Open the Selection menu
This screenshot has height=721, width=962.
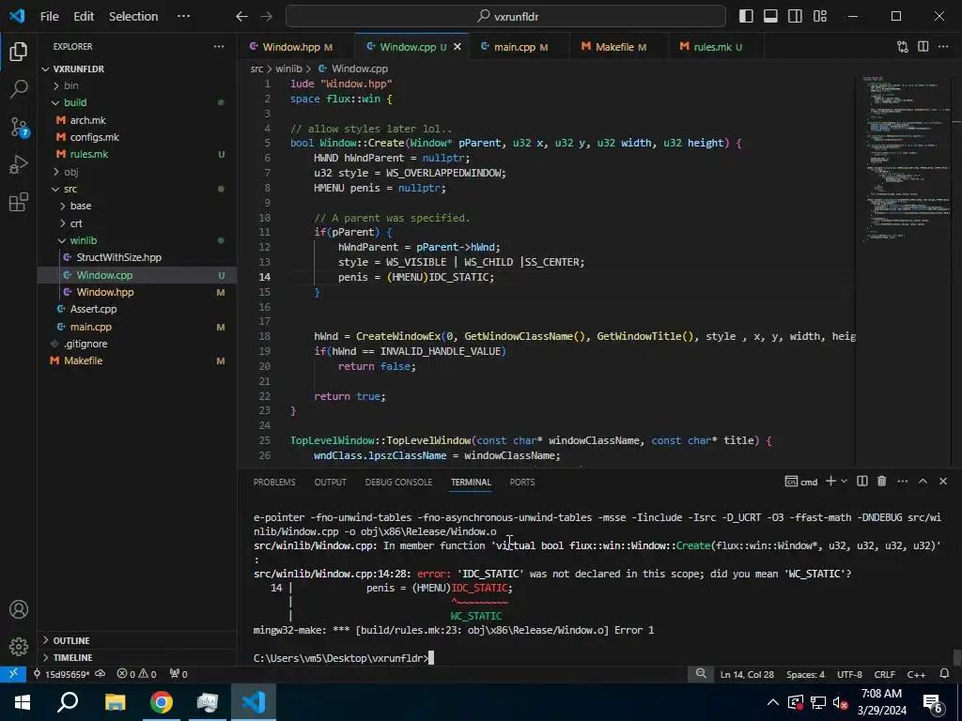click(133, 17)
